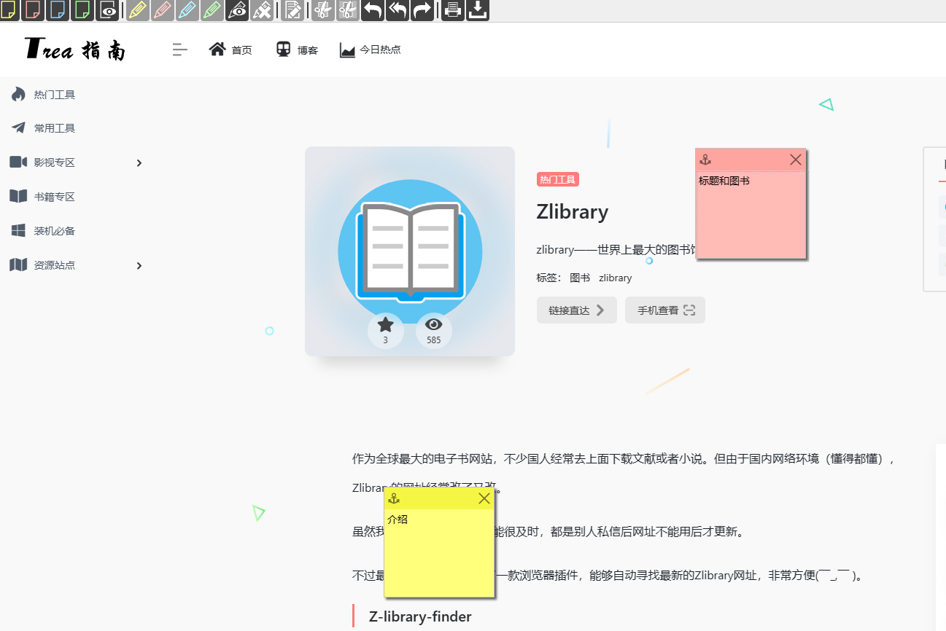The image size is (946, 631).
Task: Close the pink 标题和图书 sticky note
Action: click(x=795, y=160)
